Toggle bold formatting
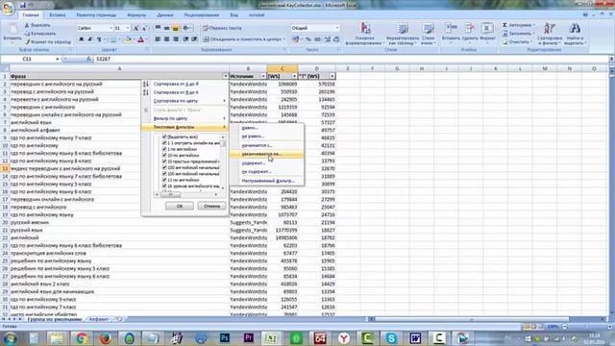615x346 pixels. pyautogui.click(x=81, y=39)
